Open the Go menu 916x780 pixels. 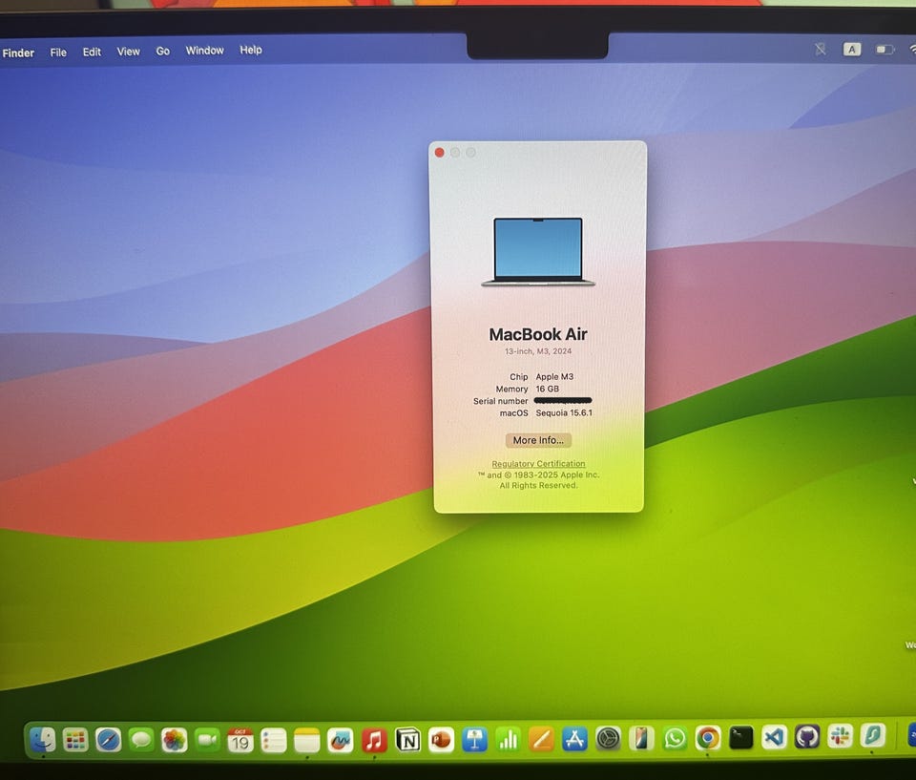point(163,52)
